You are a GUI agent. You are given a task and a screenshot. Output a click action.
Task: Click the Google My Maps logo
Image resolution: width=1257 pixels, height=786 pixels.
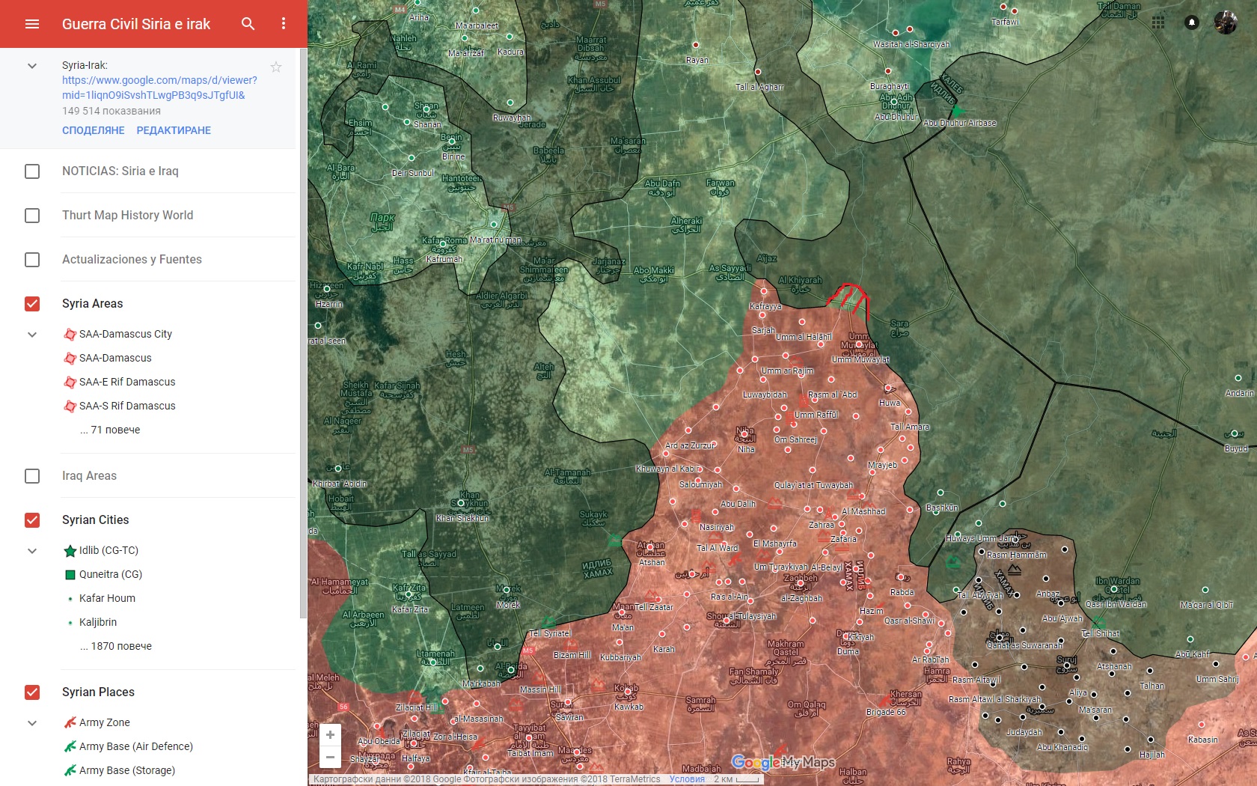[783, 762]
